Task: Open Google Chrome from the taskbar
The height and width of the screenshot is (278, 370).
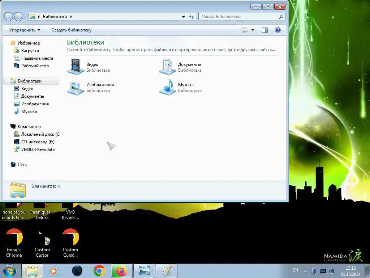Action: [x=99, y=271]
